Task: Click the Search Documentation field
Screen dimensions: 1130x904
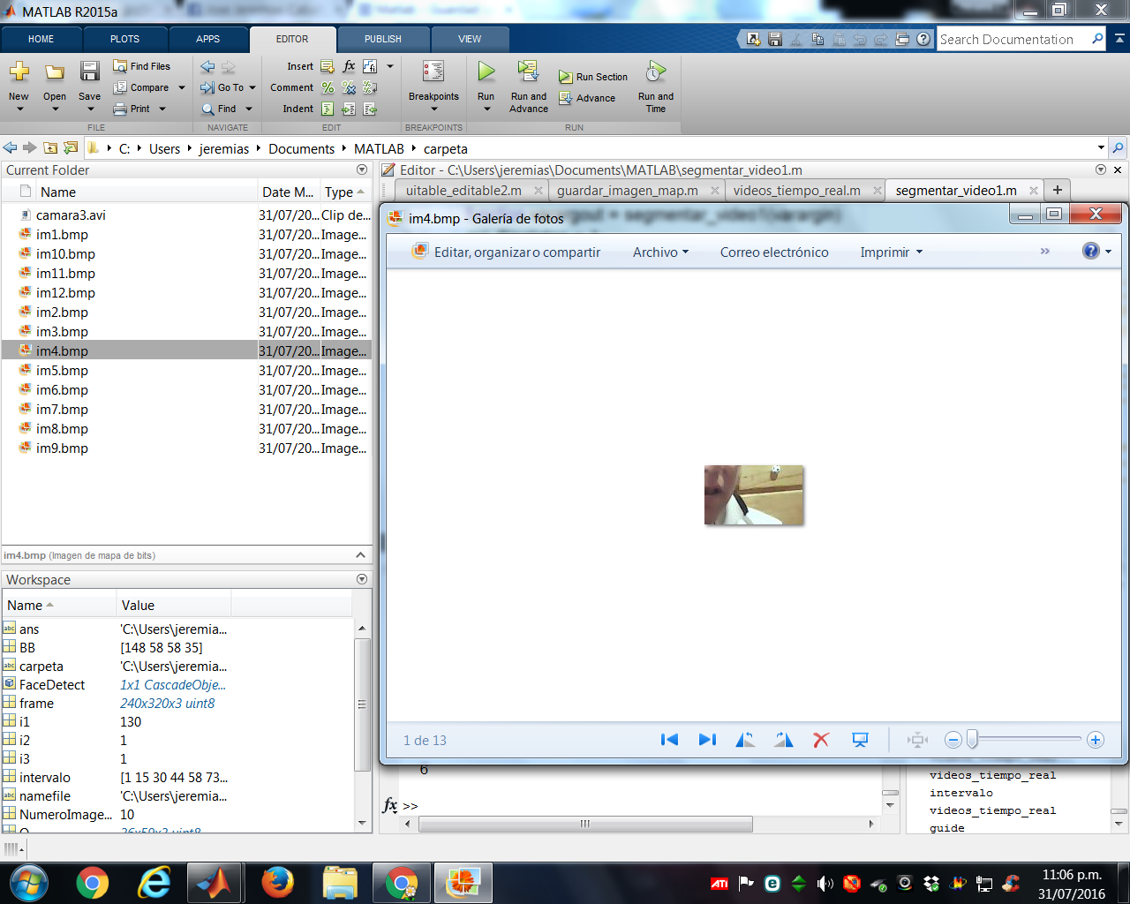Action: 1013,39
